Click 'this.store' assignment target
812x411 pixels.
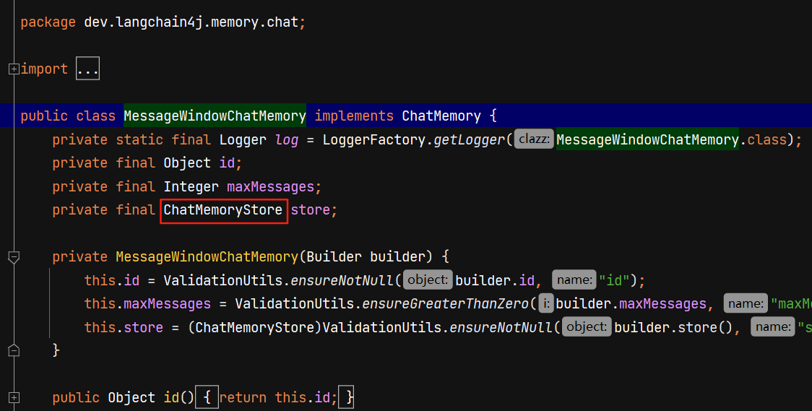[124, 328]
